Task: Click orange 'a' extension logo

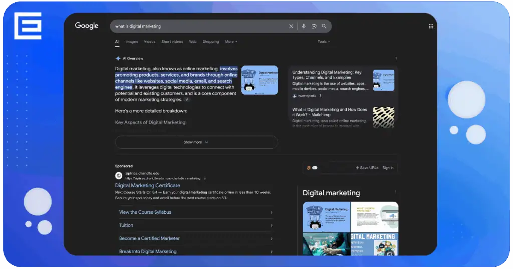Action: [x=308, y=168]
